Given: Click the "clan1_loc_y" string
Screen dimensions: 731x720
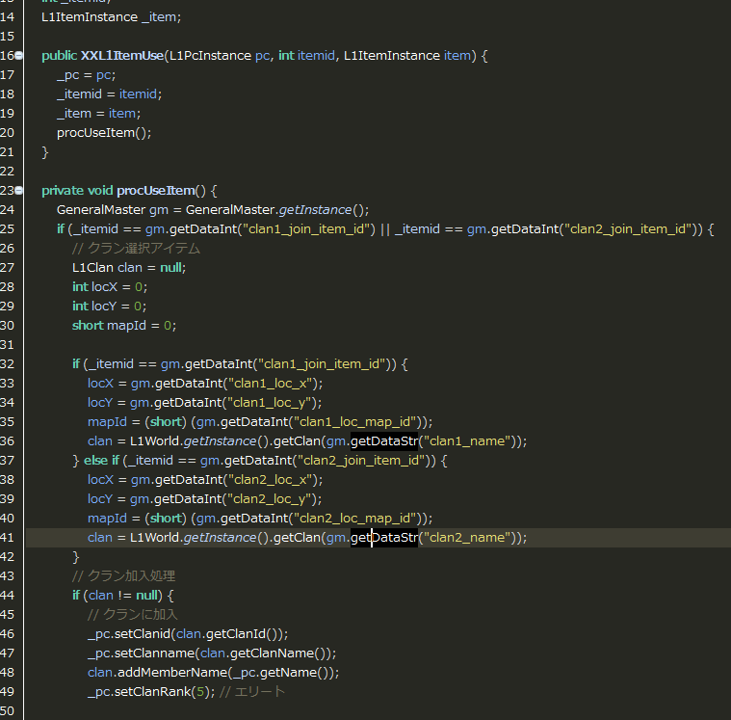Looking at the screenshot, I should 269,403.
